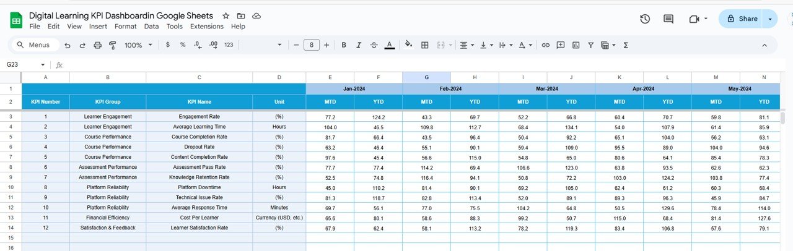The height and width of the screenshot is (251, 793).
Task: Toggle bold formatting
Action: pos(343,45)
